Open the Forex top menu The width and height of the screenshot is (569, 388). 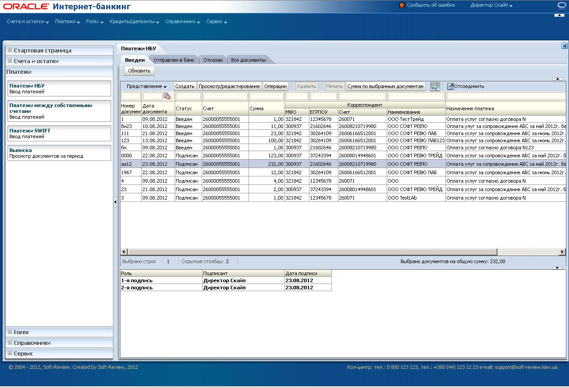click(x=95, y=21)
